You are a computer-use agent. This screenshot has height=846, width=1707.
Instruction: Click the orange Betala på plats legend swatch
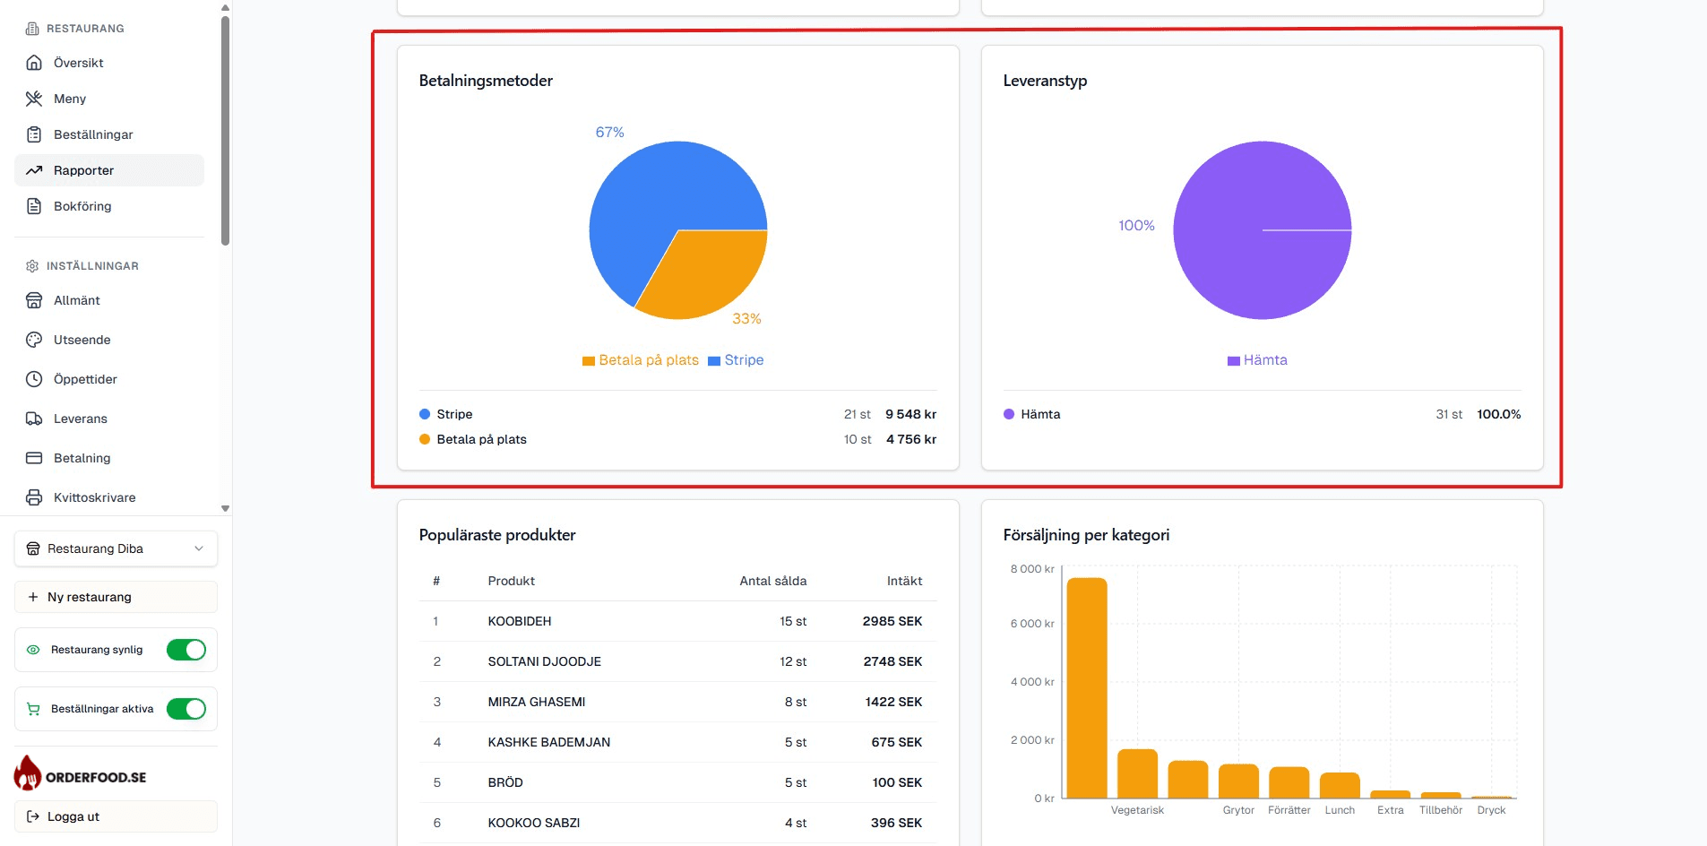click(589, 361)
